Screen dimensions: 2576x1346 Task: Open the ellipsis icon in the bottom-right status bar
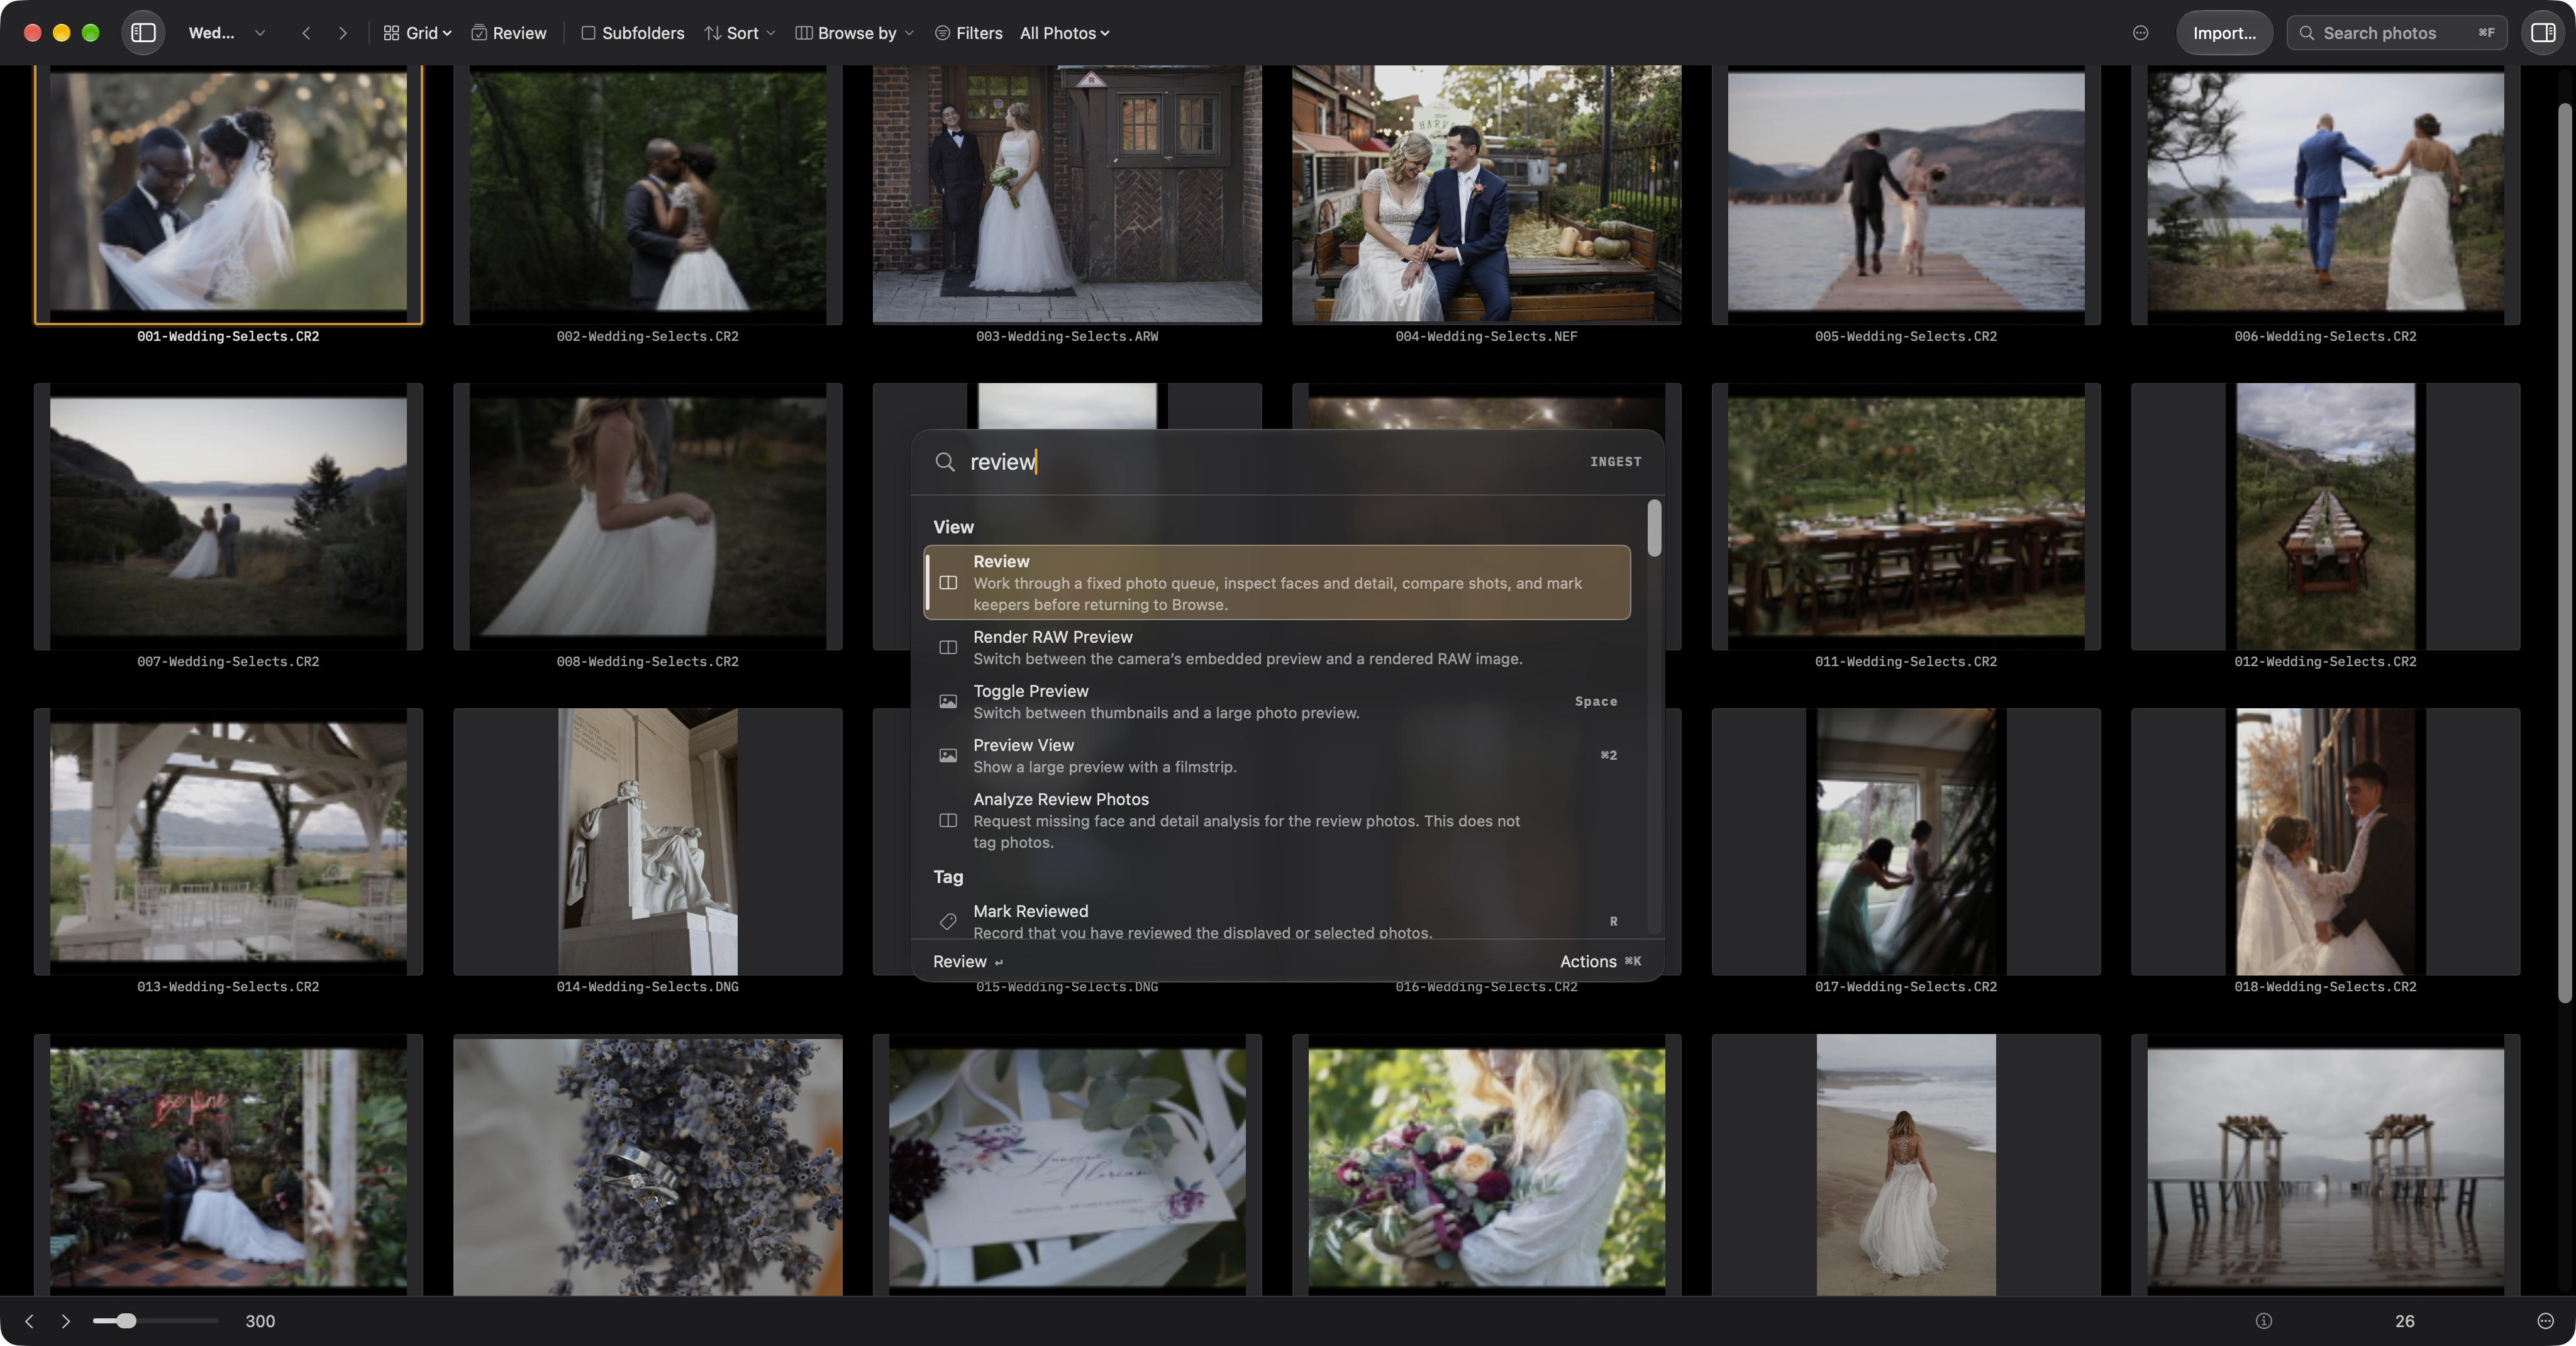pos(2545,1321)
